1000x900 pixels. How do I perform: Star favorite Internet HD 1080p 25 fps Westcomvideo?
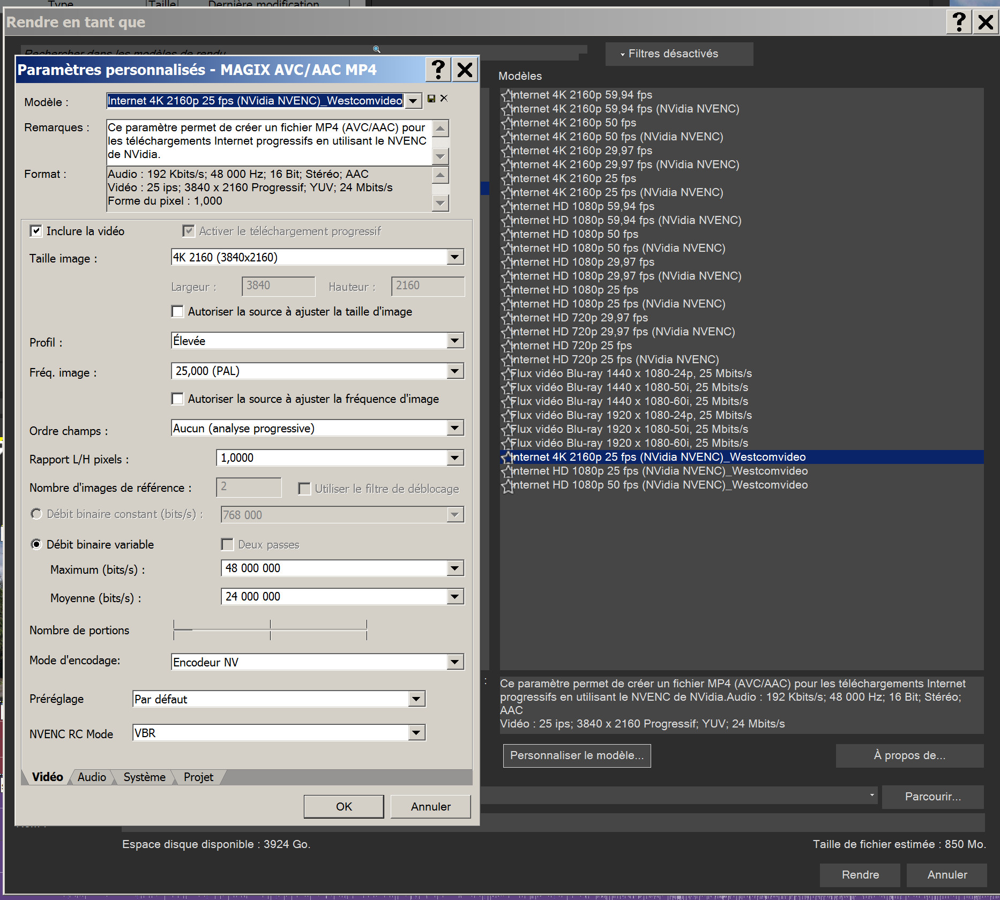[506, 471]
